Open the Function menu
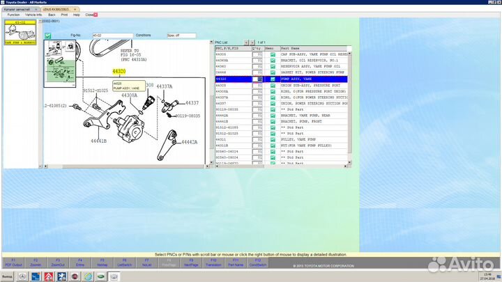 click(13, 14)
